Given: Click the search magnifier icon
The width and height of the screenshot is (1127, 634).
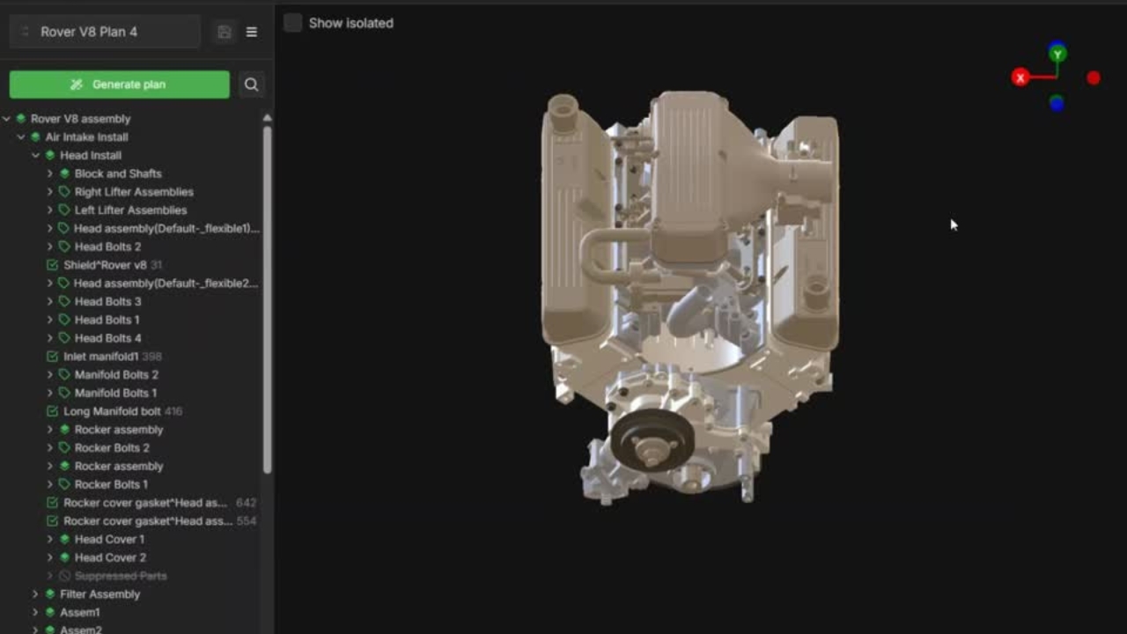Looking at the screenshot, I should coord(251,85).
